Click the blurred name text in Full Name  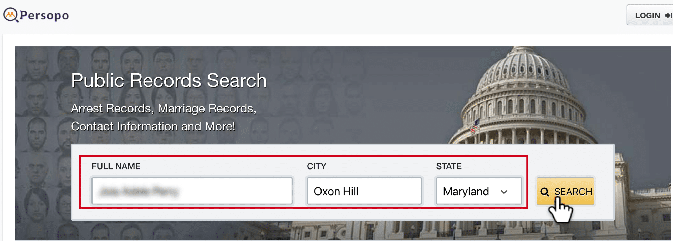tap(139, 191)
